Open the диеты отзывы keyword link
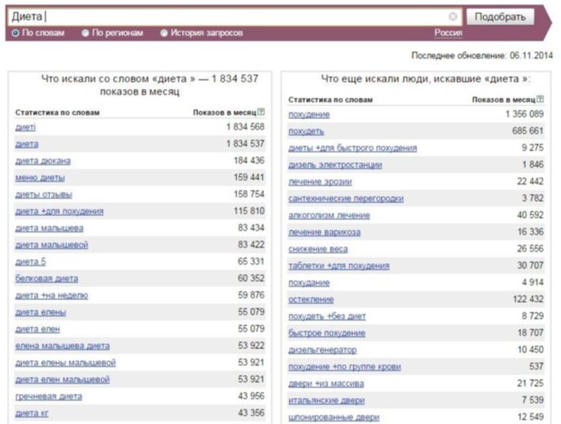 click(44, 194)
